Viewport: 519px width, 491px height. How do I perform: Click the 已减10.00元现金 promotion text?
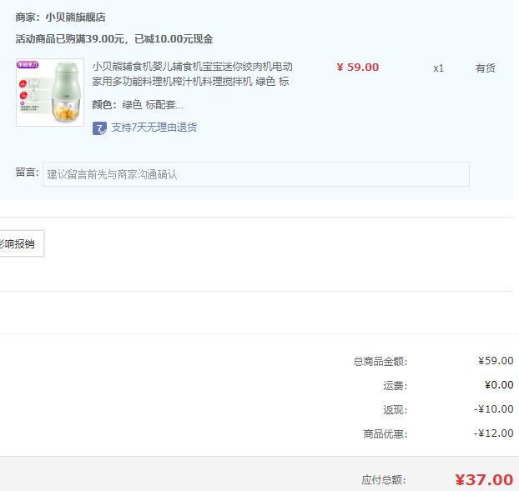coord(174,39)
